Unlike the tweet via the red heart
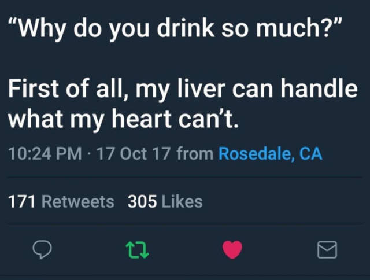The width and height of the screenshot is (370, 280). click(232, 249)
